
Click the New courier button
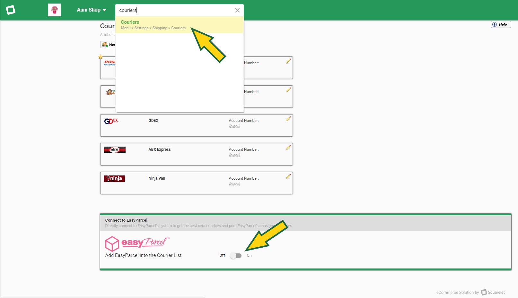pyautogui.click(x=108, y=45)
